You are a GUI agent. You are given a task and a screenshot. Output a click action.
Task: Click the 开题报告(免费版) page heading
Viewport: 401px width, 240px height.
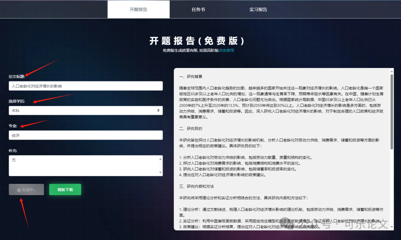click(x=197, y=41)
